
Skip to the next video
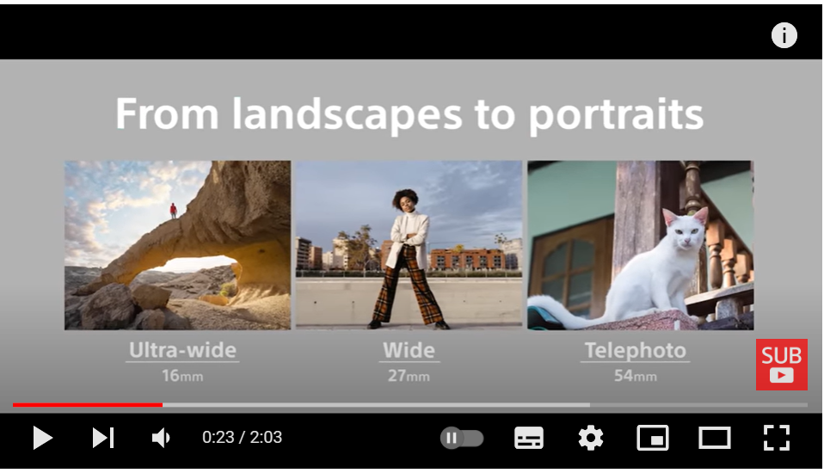click(103, 438)
